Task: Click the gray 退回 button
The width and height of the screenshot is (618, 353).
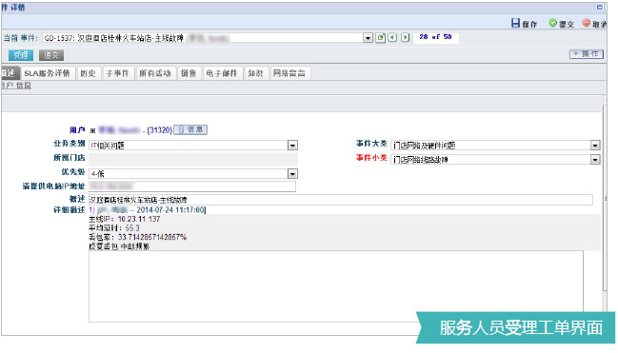Action: [x=51, y=55]
